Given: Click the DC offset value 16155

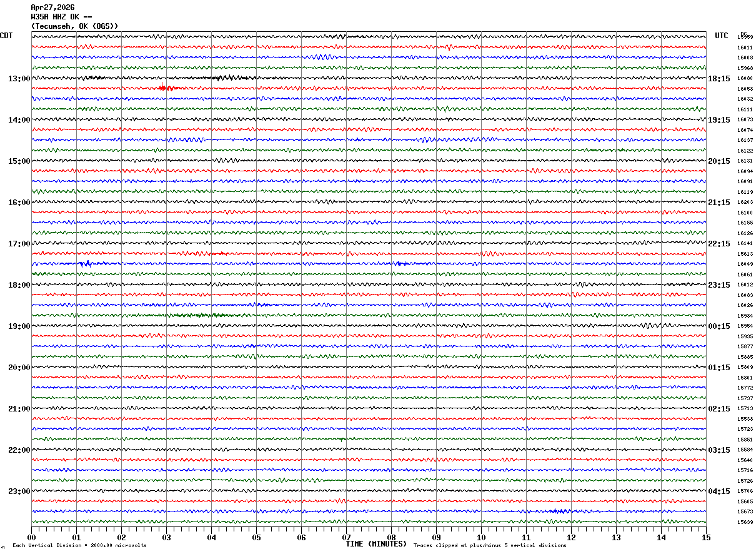Looking at the screenshot, I should (x=745, y=223).
